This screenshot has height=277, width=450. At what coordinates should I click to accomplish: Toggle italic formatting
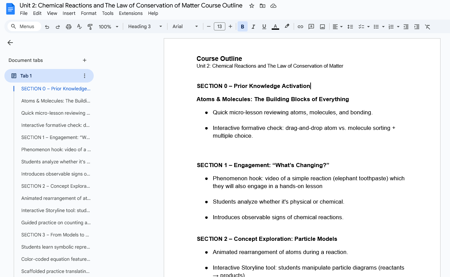point(253,27)
